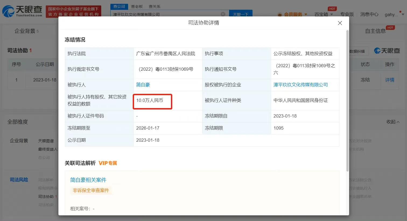The height and width of the screenshot is (221, 407).
Task: Click the 非诉保全审查案件 tag
Action: click(x=91, y=190)
